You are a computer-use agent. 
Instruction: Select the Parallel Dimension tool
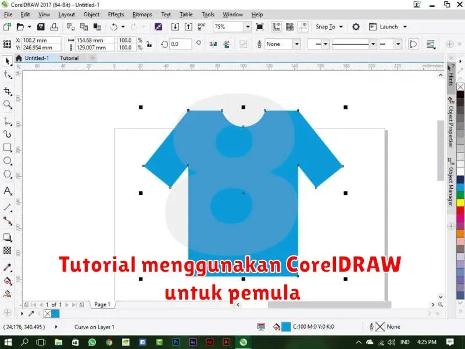point(8,208)
